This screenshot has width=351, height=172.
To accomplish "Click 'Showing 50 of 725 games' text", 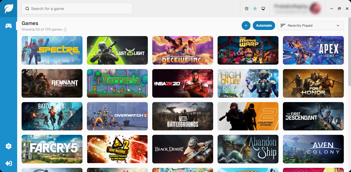I will (42, 29).
